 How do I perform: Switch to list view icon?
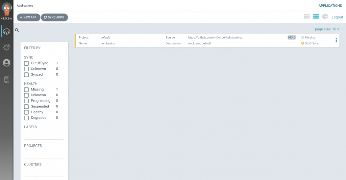[316, 16]
